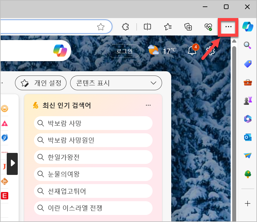Search for 박보람 사망
The height and width of the screenshot is (222, 257).
[x=93, y=123]
